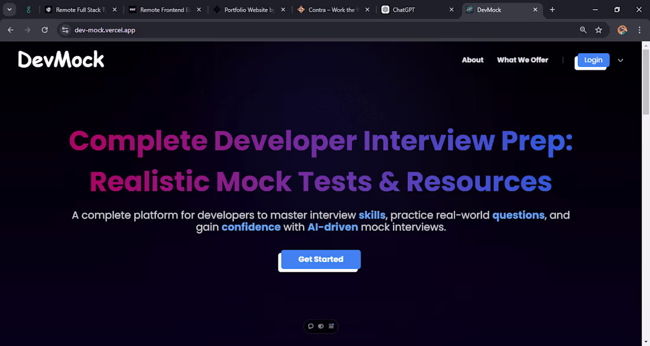
Task: Click the Login button
Action: point(593,60)
